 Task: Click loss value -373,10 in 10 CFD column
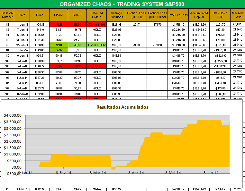[157, 45]
